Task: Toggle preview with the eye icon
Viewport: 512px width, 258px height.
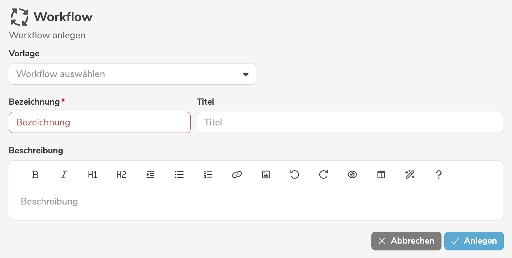Action: coord(352,175)
